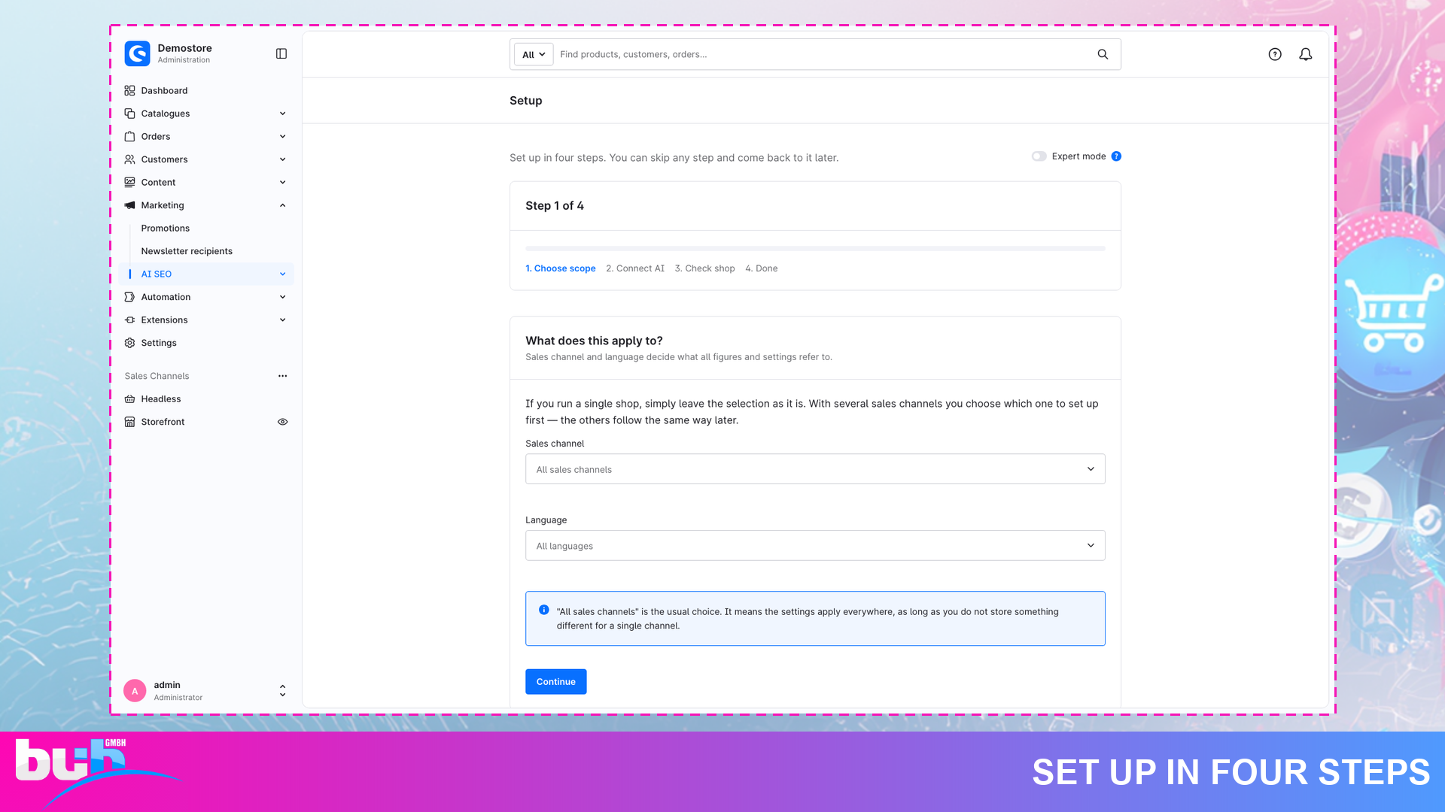Open the help question mark icon

click(x=1275, y=54)
